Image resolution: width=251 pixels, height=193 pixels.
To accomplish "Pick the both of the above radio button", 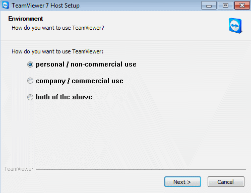I will (30, 97).
